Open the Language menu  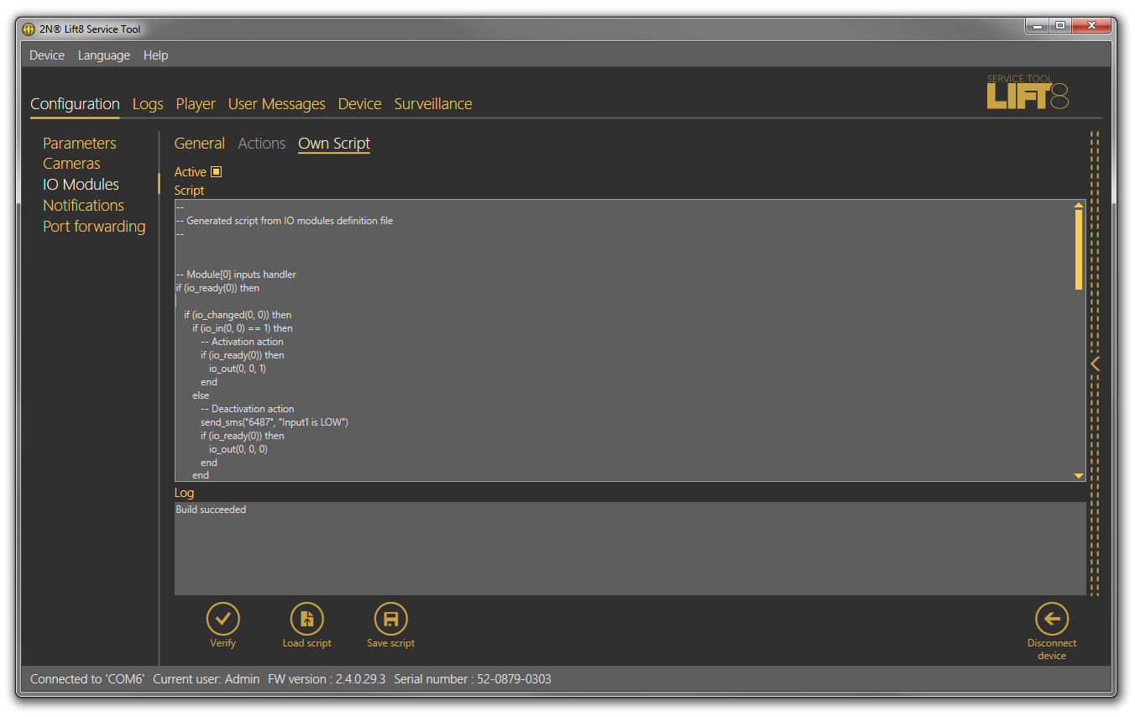(x=104, y=55)
